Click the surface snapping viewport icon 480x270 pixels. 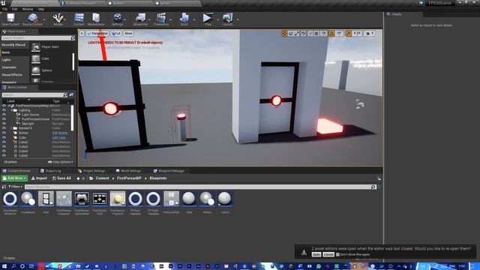[x=310, y=33]
